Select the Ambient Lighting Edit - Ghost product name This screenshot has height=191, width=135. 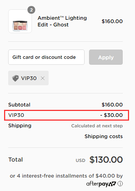pyautogui.click(x=62, y=21)
